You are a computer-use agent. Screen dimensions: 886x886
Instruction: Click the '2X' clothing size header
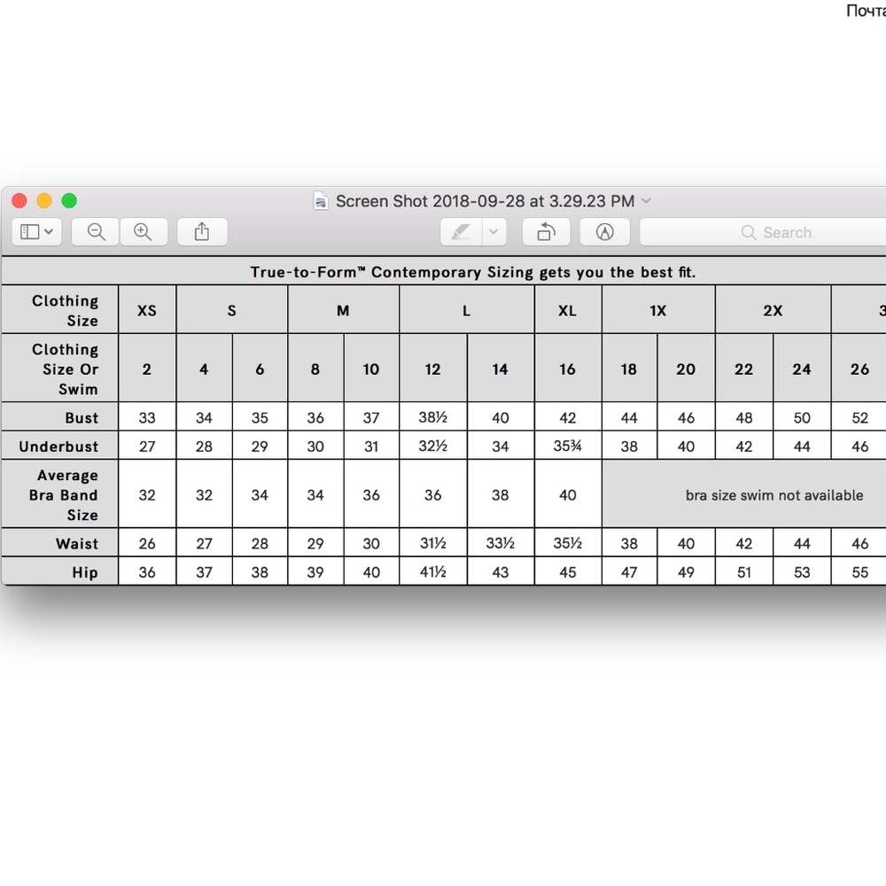tap(773, 310)
